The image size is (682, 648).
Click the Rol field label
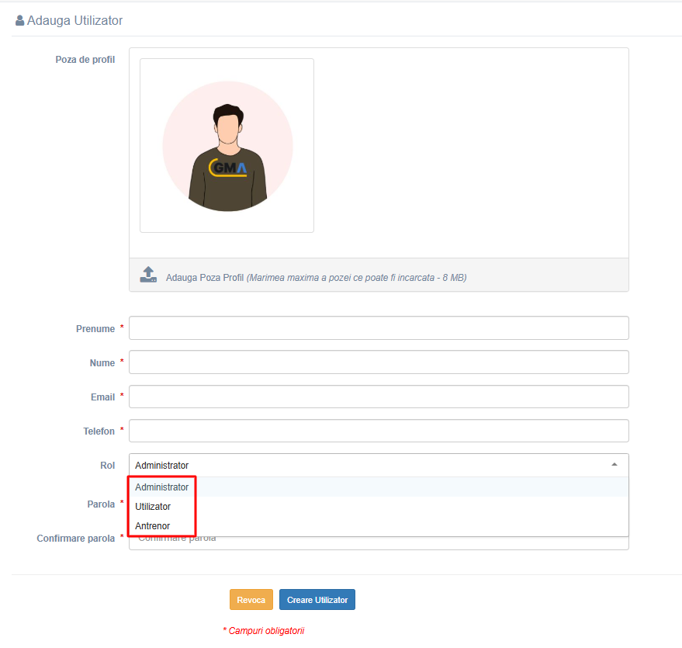tap(107, 466)
